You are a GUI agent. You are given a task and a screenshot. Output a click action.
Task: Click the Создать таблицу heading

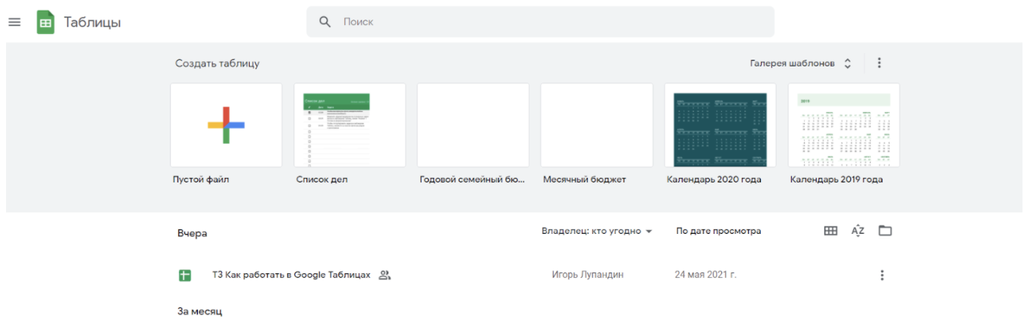coord(217,64)
